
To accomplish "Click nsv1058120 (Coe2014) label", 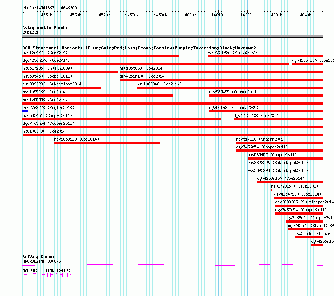I will point(77,139).
